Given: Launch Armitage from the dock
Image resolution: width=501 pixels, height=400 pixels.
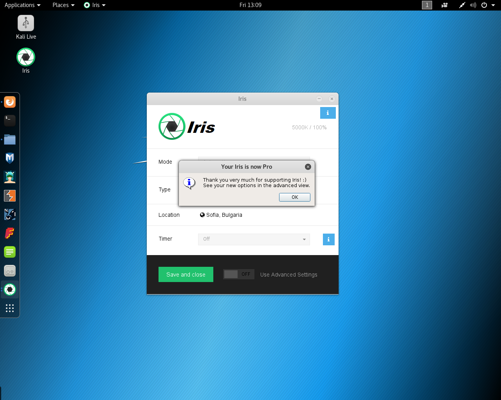Looking at the screenshot, I should (10, 177).
